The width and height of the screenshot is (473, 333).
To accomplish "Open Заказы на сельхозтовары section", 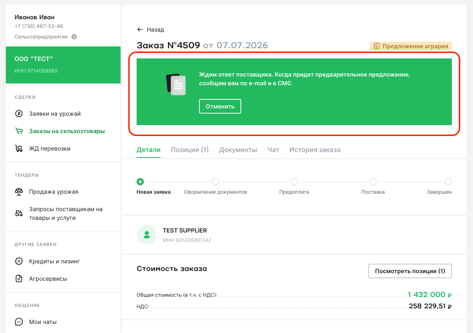I will coord(67,131).
